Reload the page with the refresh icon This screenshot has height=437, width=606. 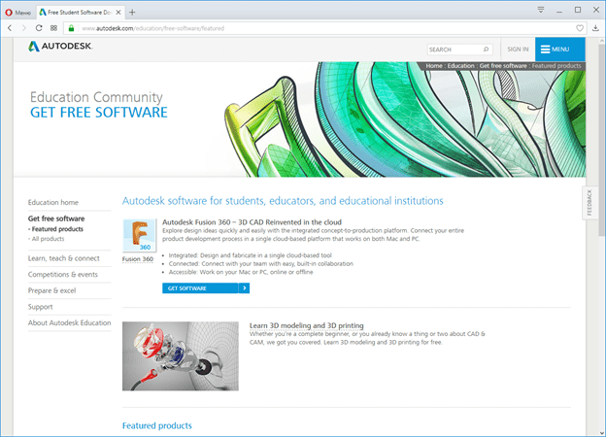(39, 28)
